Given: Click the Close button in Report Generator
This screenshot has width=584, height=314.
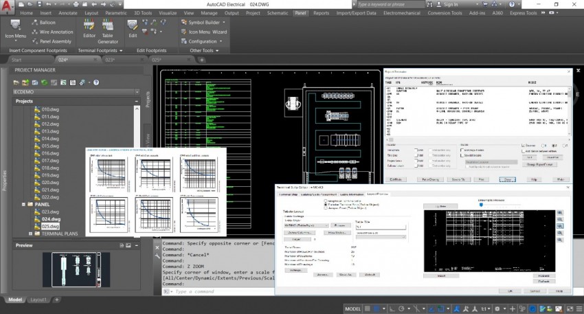Looking at the screenshot, I should click(507, 179).
